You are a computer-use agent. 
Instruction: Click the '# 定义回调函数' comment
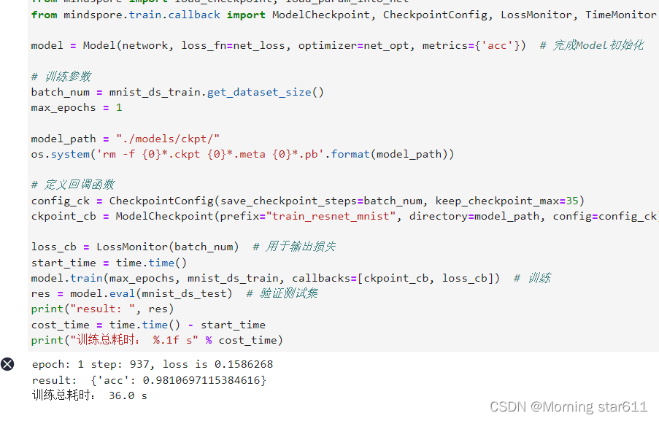tap(73, 185)
